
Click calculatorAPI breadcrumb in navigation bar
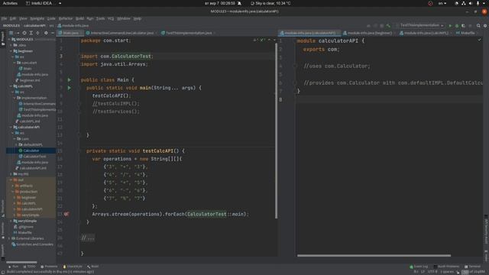click(x=34, y=25)
